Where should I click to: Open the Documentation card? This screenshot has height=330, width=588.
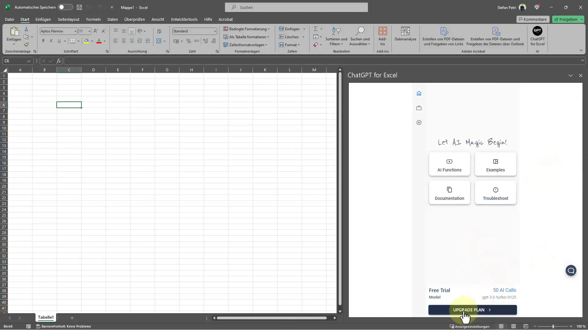click(x=449, y=193)
